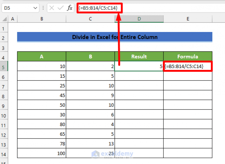Confirm entry with the checkmark icon
This screenshot has width=225, height=164.
click(x=60, y=8)
